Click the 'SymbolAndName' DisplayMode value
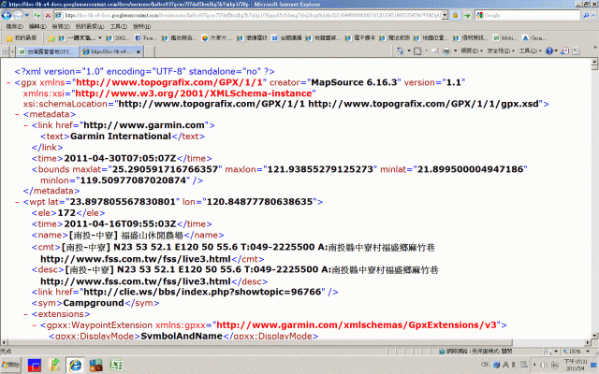Viewport: 599px width, 374px height. (x=181, y=336)
